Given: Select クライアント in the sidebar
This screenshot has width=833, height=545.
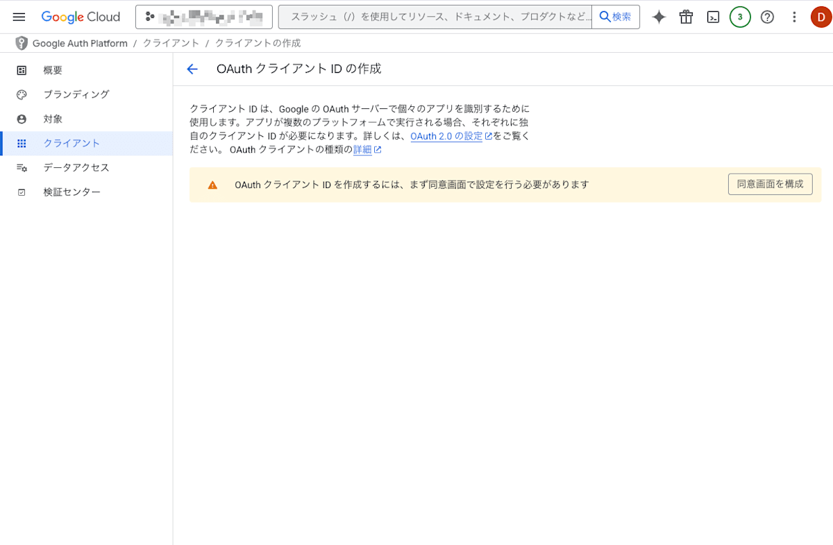Looking at the screenshot, I should tap(86, 144).
